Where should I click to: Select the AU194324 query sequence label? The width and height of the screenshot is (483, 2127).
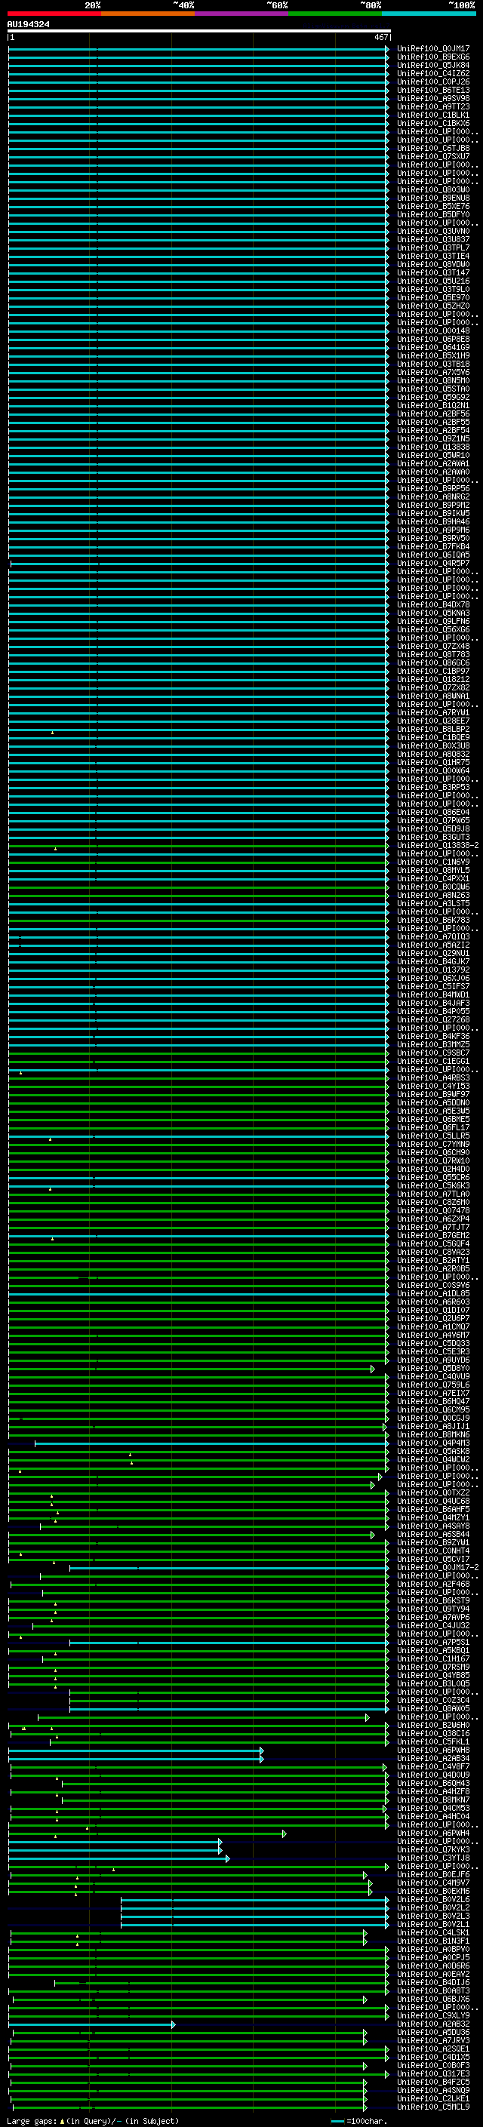pyautogui.click(x=28, y=25)
